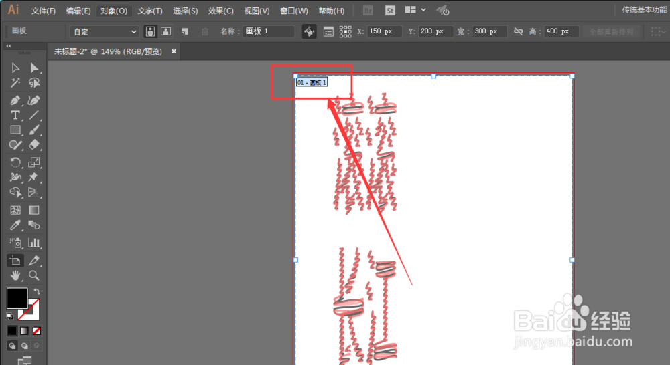Select the Shape Builder tool
670x365 pixels.
15,193
